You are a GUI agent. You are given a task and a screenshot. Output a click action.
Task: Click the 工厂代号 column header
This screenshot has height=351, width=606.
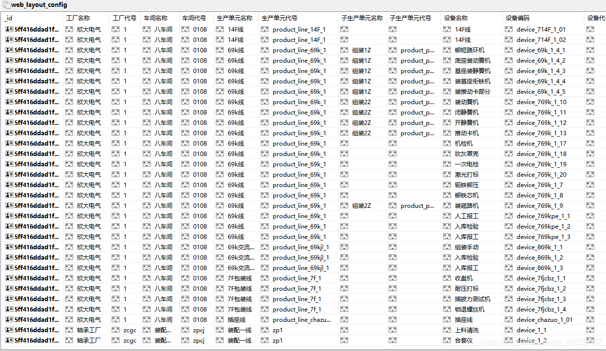[125, 18]
